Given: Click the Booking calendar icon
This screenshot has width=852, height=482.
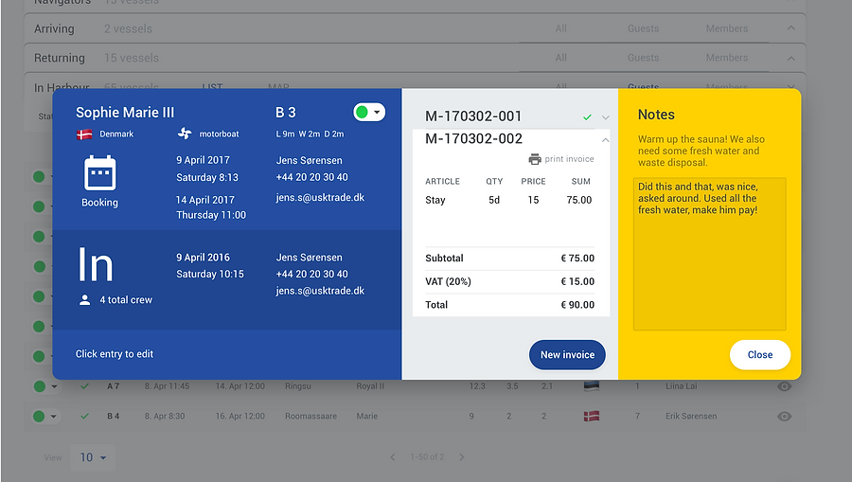Looking at the screenshot, I should 100,172.
